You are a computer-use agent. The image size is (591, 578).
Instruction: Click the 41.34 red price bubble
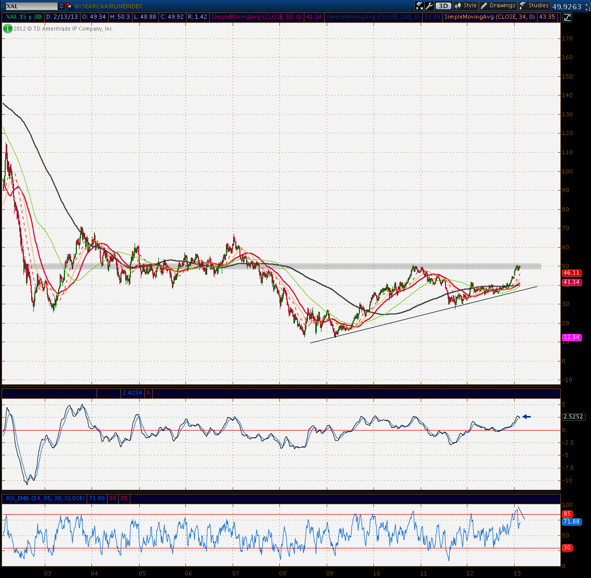[571, 282]
